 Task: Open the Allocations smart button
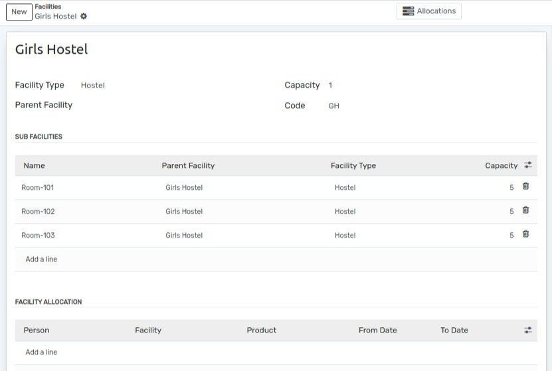[x=429, y=11]
